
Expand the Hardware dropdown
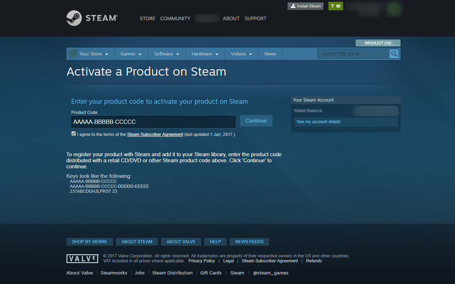(x=205, y=54)
